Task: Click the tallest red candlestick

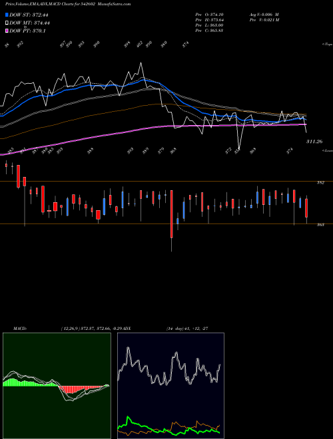Action: coord(172,214)
